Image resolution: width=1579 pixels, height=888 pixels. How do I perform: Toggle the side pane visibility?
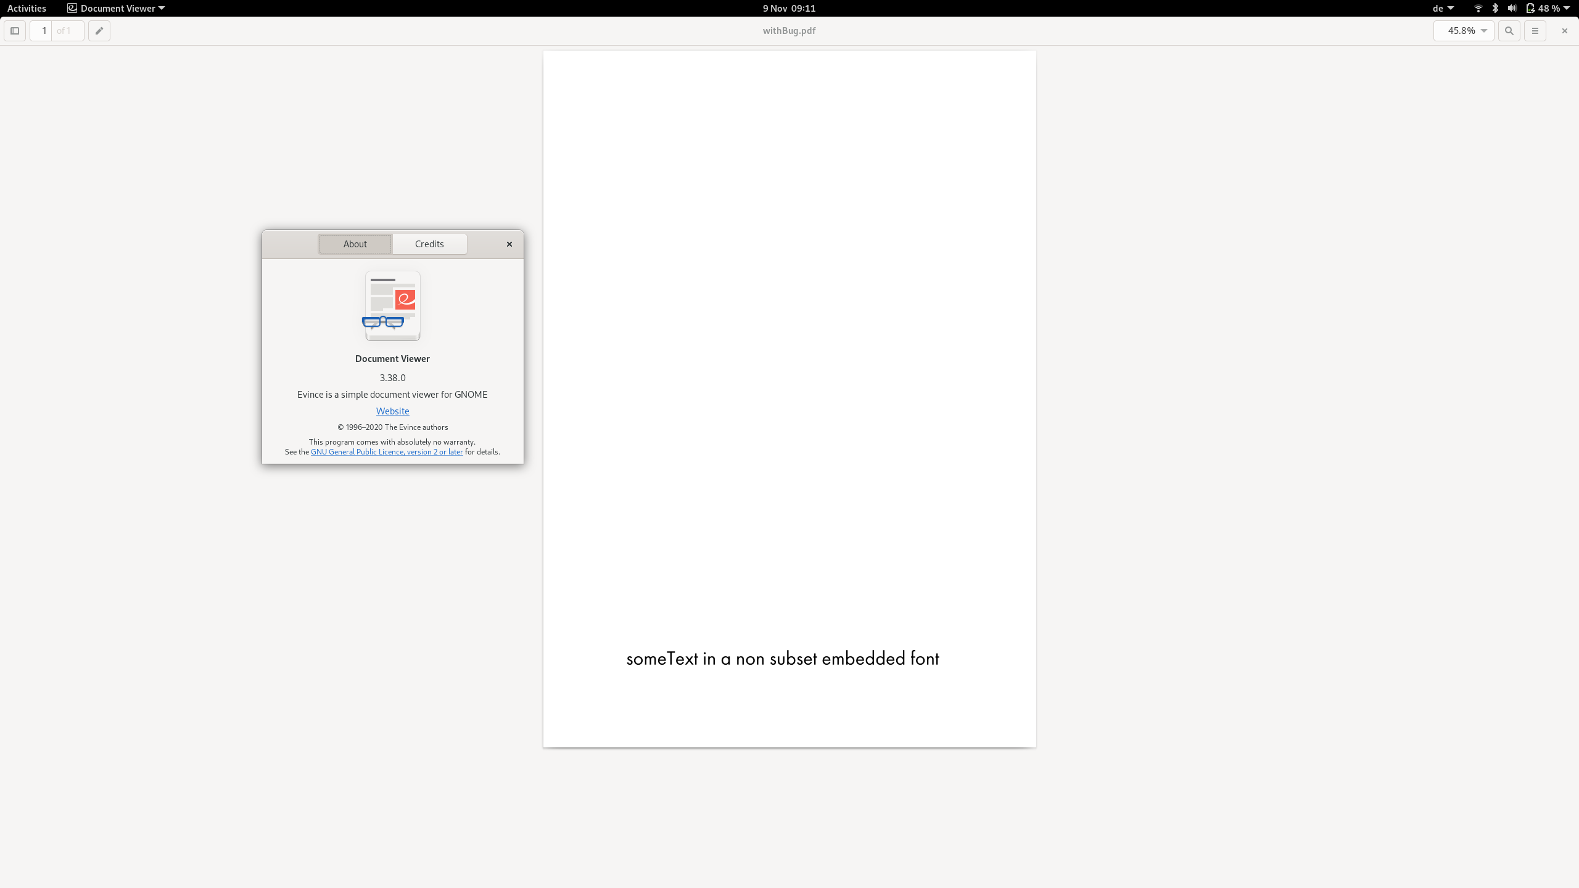tap(14, 30)
